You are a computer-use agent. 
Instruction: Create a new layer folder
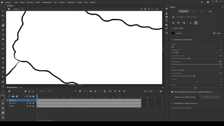coord(13,97)
